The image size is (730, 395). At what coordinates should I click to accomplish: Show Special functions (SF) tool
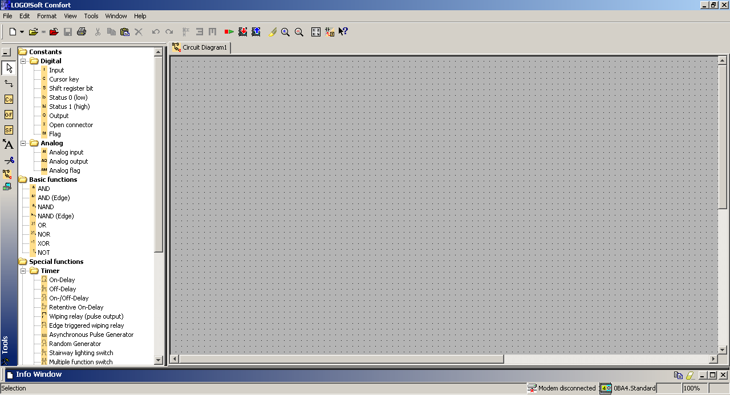click(x=9, y=130)
